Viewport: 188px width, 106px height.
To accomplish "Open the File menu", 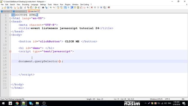I will point(2,5).
